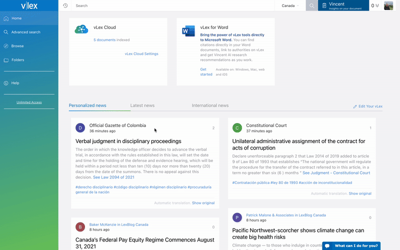Click Get started for vLex for Word
This screenshot has width=400, height=250.
(x=206, y=71)
